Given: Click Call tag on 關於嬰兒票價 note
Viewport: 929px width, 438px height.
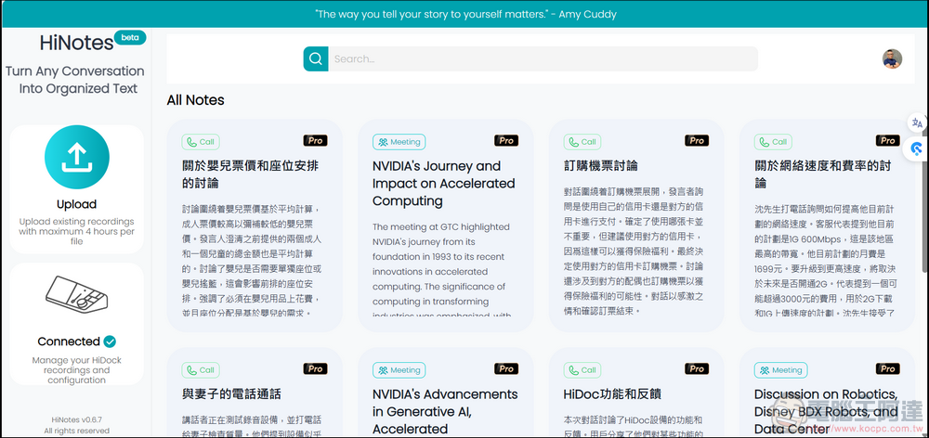Looking at the screenshot, I should click(201, 142).
